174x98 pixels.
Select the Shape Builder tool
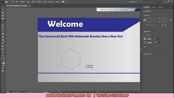pyautogui.click(x=3, y=37)
